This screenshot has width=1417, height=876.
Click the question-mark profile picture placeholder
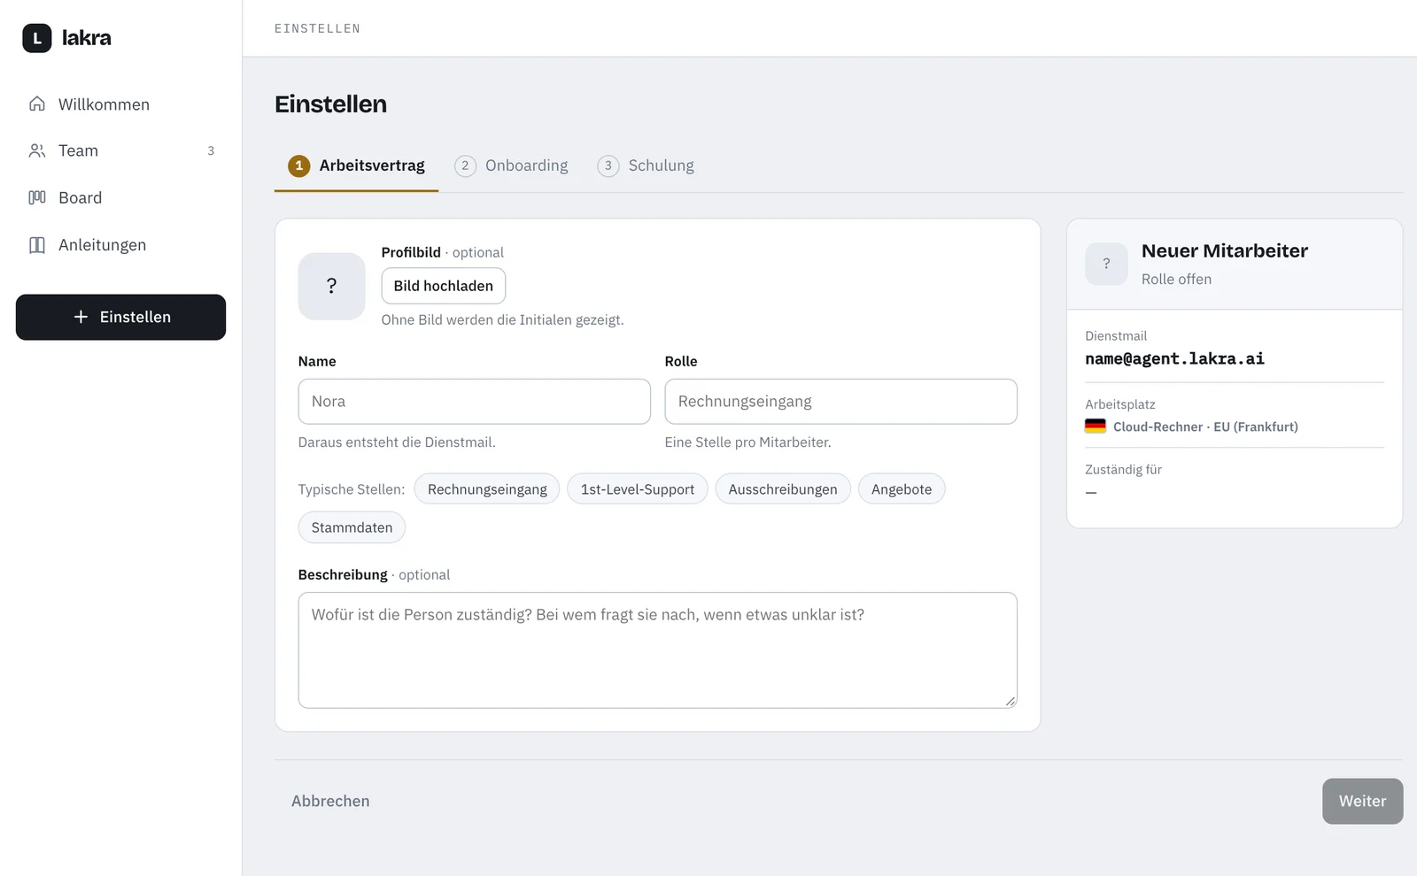coord(332,286)
